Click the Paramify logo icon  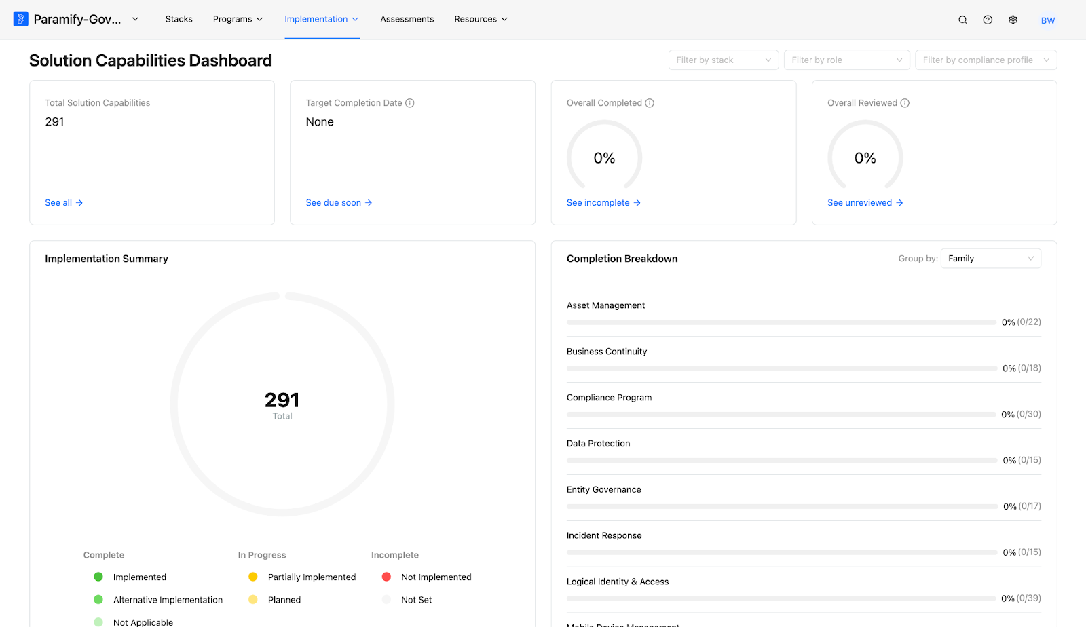[x=21, y=19]
